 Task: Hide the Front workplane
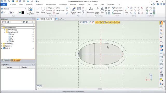[x=33, y=34]
